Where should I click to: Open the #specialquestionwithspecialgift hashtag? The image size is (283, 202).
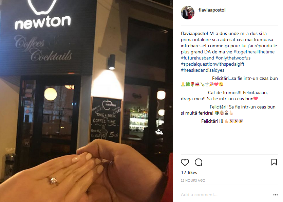point(213,64)
